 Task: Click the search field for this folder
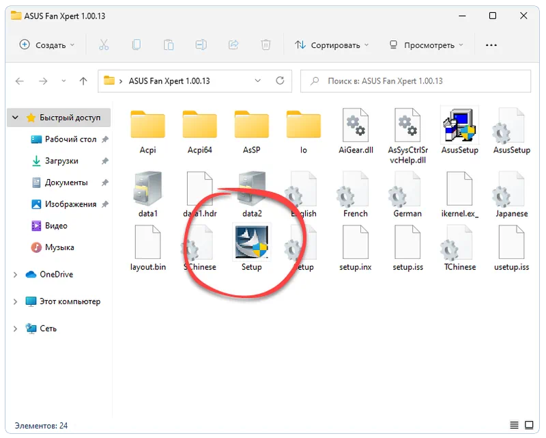click(416, 81)
